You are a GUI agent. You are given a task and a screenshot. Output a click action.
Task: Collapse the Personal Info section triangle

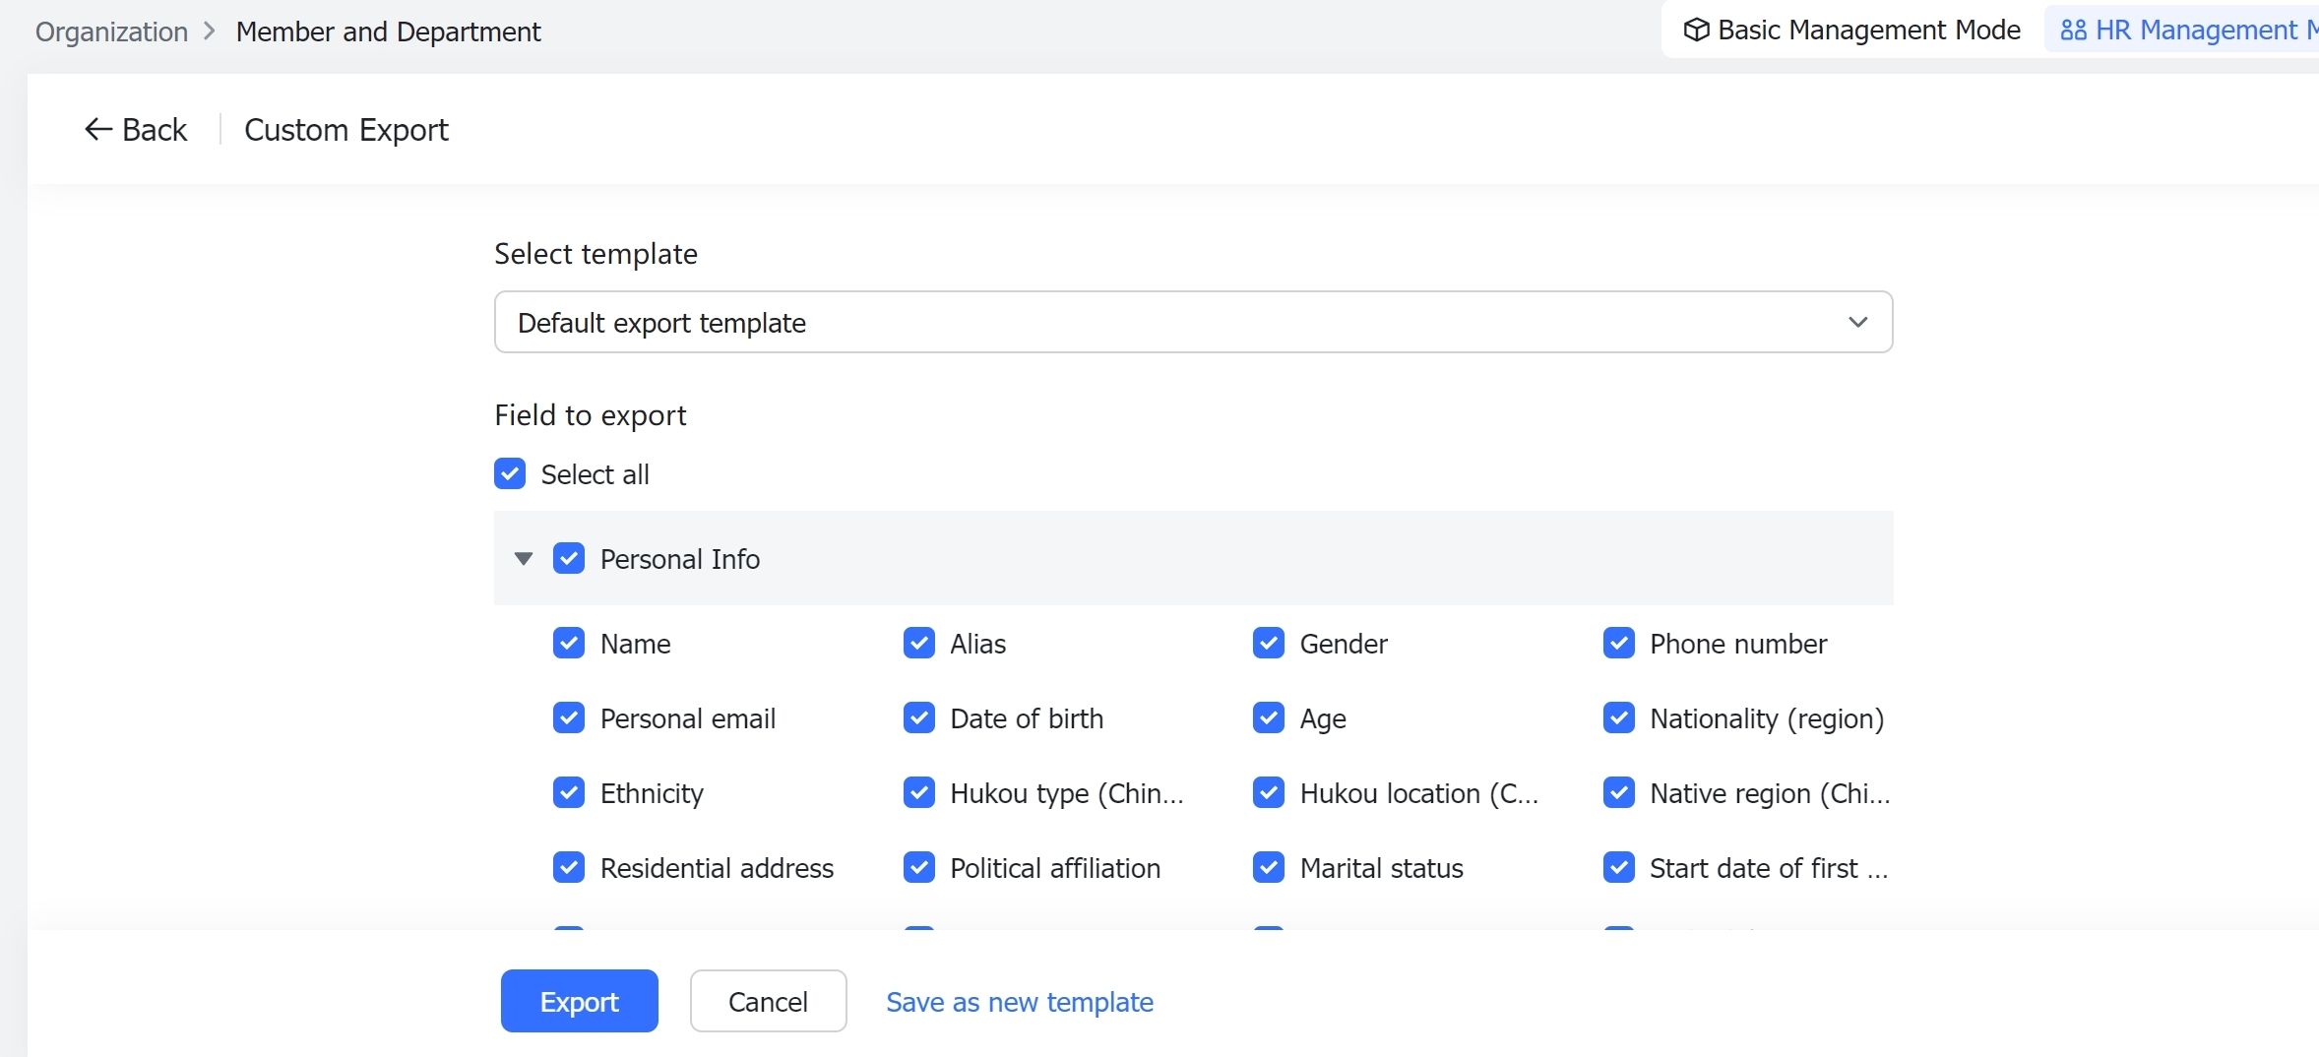point(524,559)
